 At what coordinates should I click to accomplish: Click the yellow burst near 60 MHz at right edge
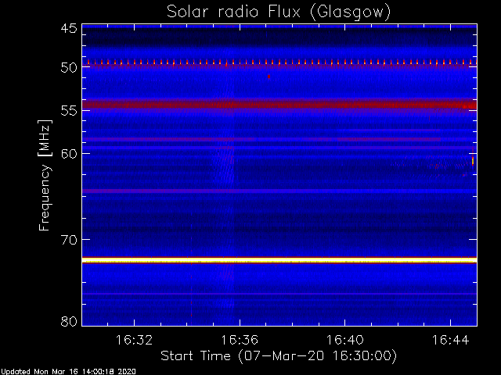473,159
